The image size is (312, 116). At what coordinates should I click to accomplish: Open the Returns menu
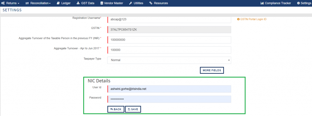[x=10, y=3]
